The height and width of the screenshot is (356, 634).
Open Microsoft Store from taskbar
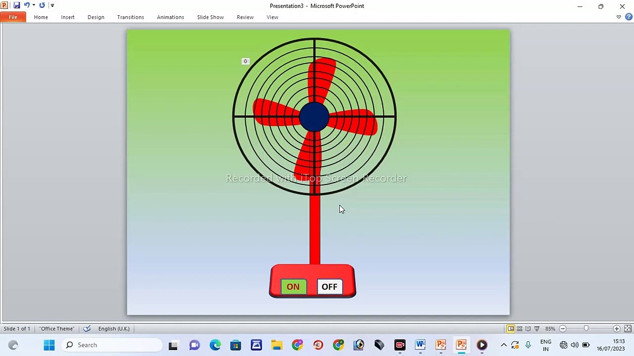(236, 345)
